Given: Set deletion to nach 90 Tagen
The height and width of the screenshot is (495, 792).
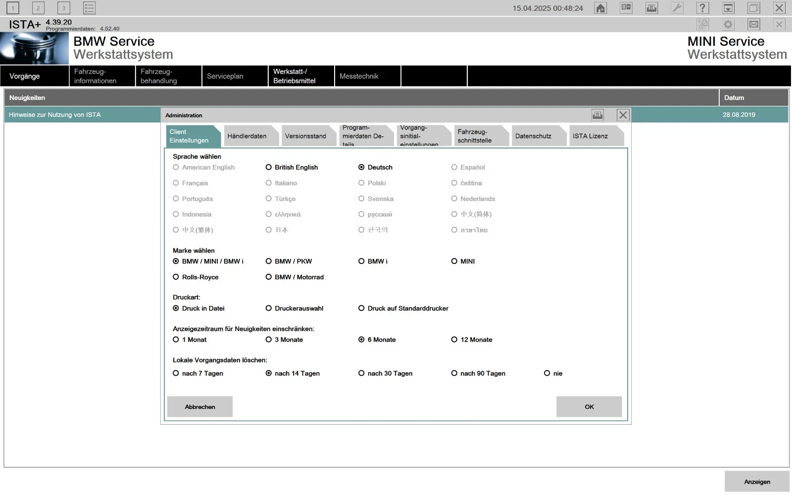Looking at the screenshot, I should point(478,373).
